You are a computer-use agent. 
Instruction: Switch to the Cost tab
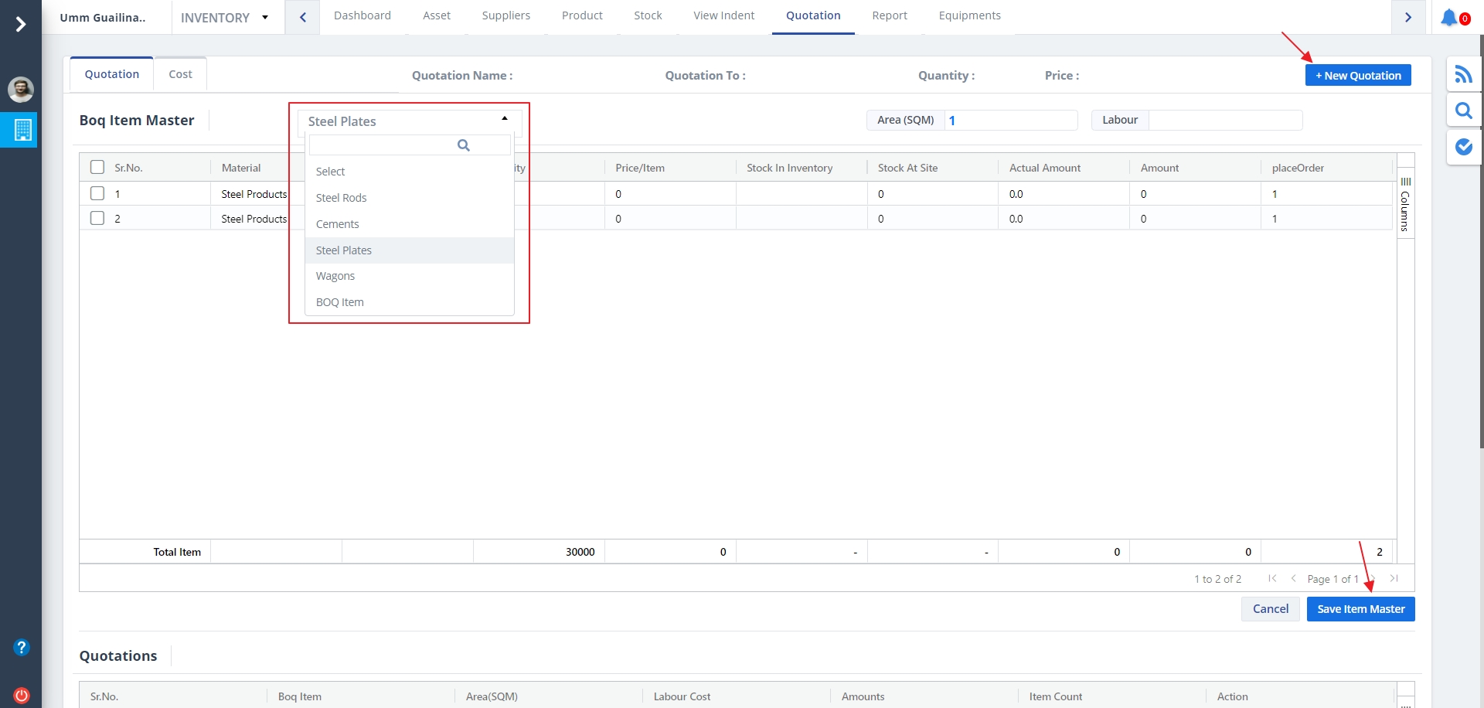click(180, 74)
